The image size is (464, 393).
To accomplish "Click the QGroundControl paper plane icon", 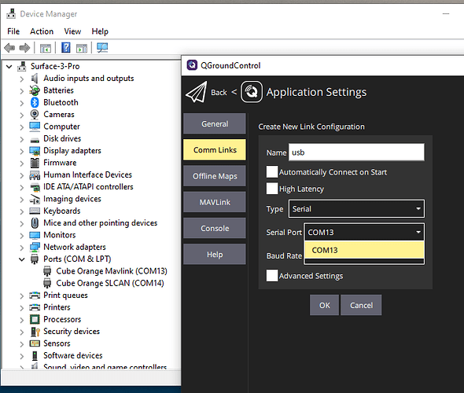I will tap(197, 92).
